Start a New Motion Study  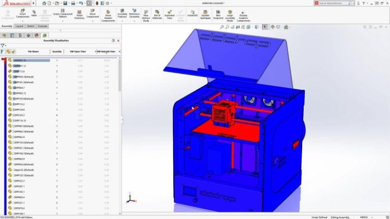pos(146,16)
